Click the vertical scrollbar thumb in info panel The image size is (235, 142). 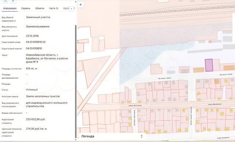76,82
